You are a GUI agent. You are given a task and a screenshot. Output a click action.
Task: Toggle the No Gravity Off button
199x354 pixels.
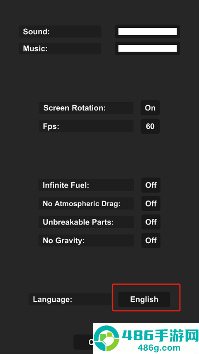[x=151, y=240]
